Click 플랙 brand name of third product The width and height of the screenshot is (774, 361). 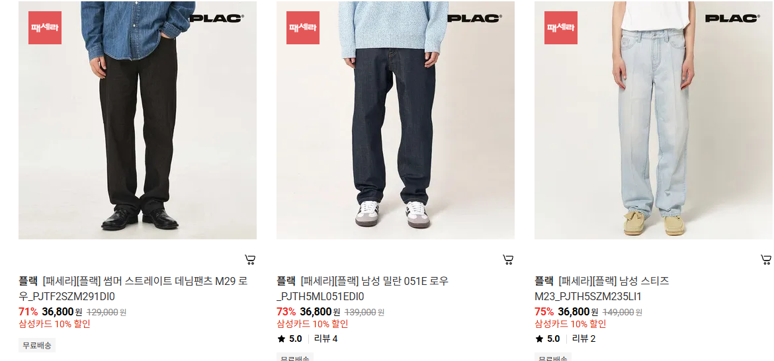point(544,281)
